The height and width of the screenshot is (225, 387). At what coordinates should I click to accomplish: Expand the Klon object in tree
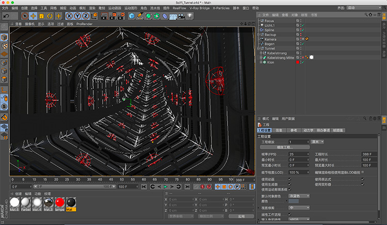point(261,62)
